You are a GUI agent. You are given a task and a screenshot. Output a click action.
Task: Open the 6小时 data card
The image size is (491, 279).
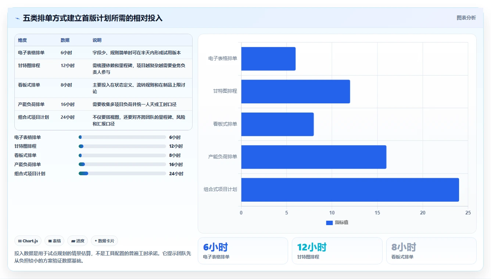point(243,251)
